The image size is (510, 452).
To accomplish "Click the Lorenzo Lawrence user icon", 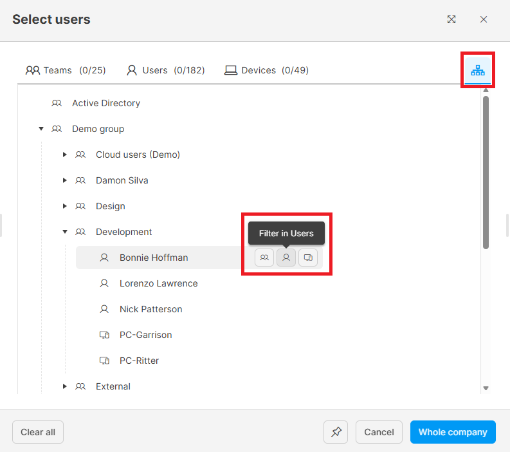I will 104,283.
